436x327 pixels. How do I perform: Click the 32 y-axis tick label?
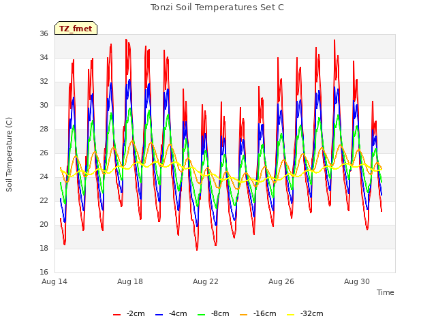click(44, 82)
